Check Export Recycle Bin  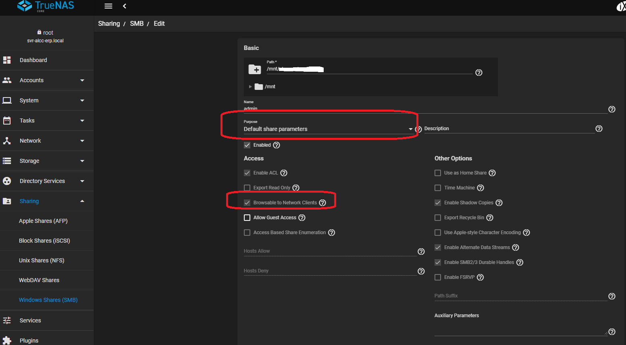[438, 218]
